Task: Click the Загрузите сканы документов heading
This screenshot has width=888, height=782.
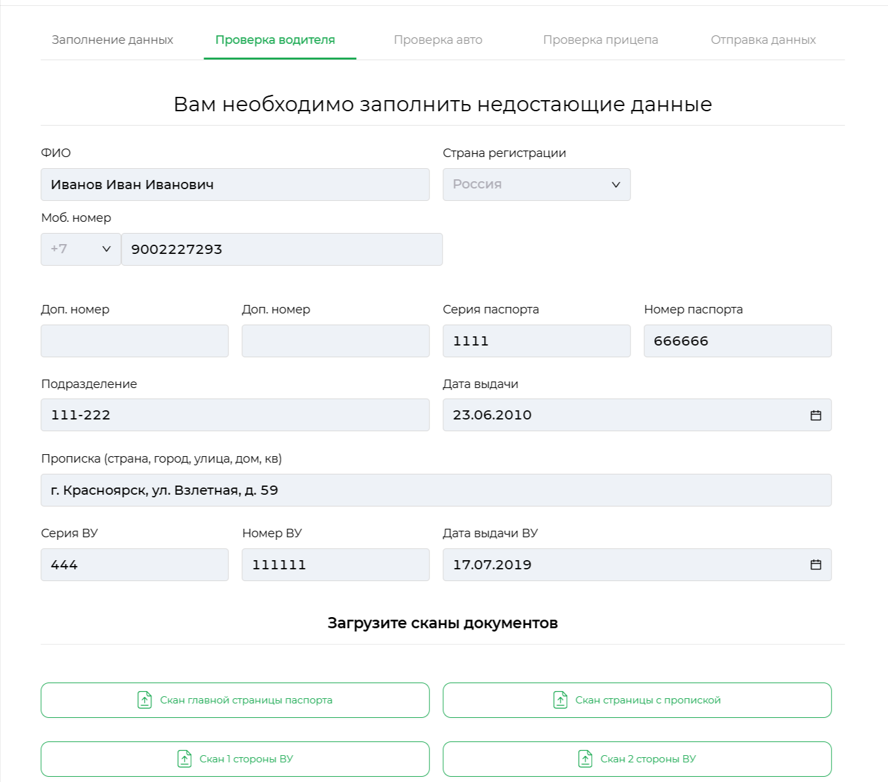Action: click(443, 623)
